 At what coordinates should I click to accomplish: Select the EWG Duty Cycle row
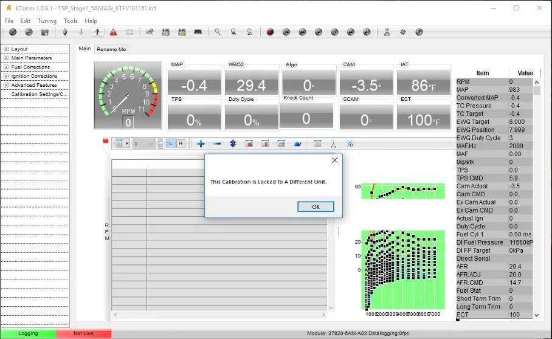point(494,138)
